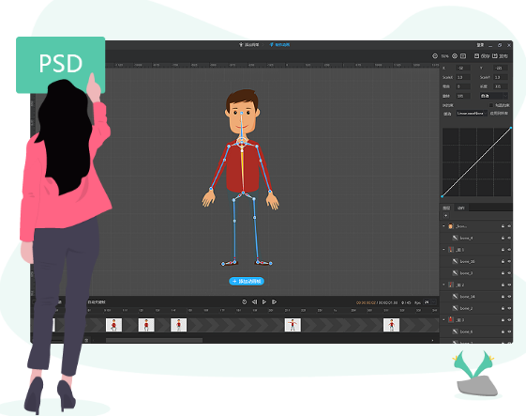Click the bone icon beside bone_4
526x416 pixels.
click(456, 238)
